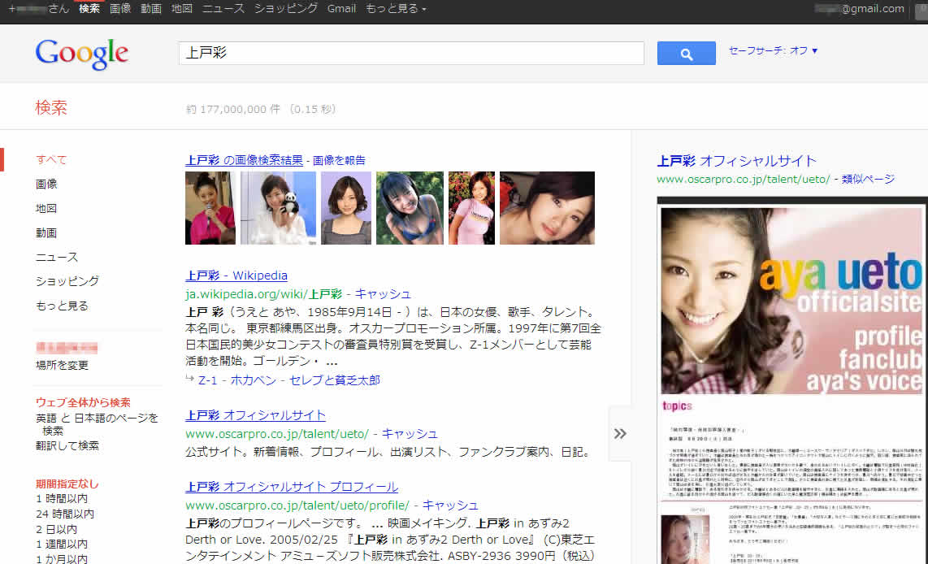Open thumbnail of woman in blue bikini
Viewport: 928px width, 564px height.
pos(410,208)
